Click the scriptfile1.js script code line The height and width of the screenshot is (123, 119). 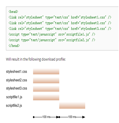pyautogui.click(x=52, y=35)
